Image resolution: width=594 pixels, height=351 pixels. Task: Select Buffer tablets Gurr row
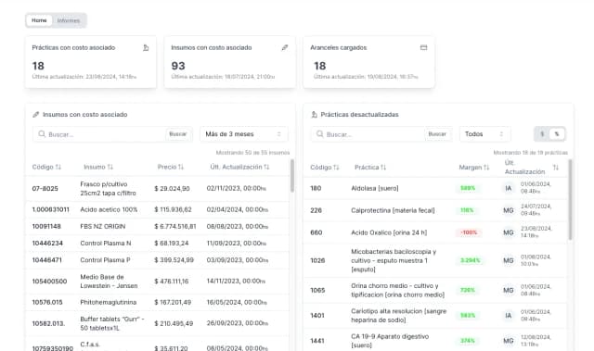tap(158, 323)
